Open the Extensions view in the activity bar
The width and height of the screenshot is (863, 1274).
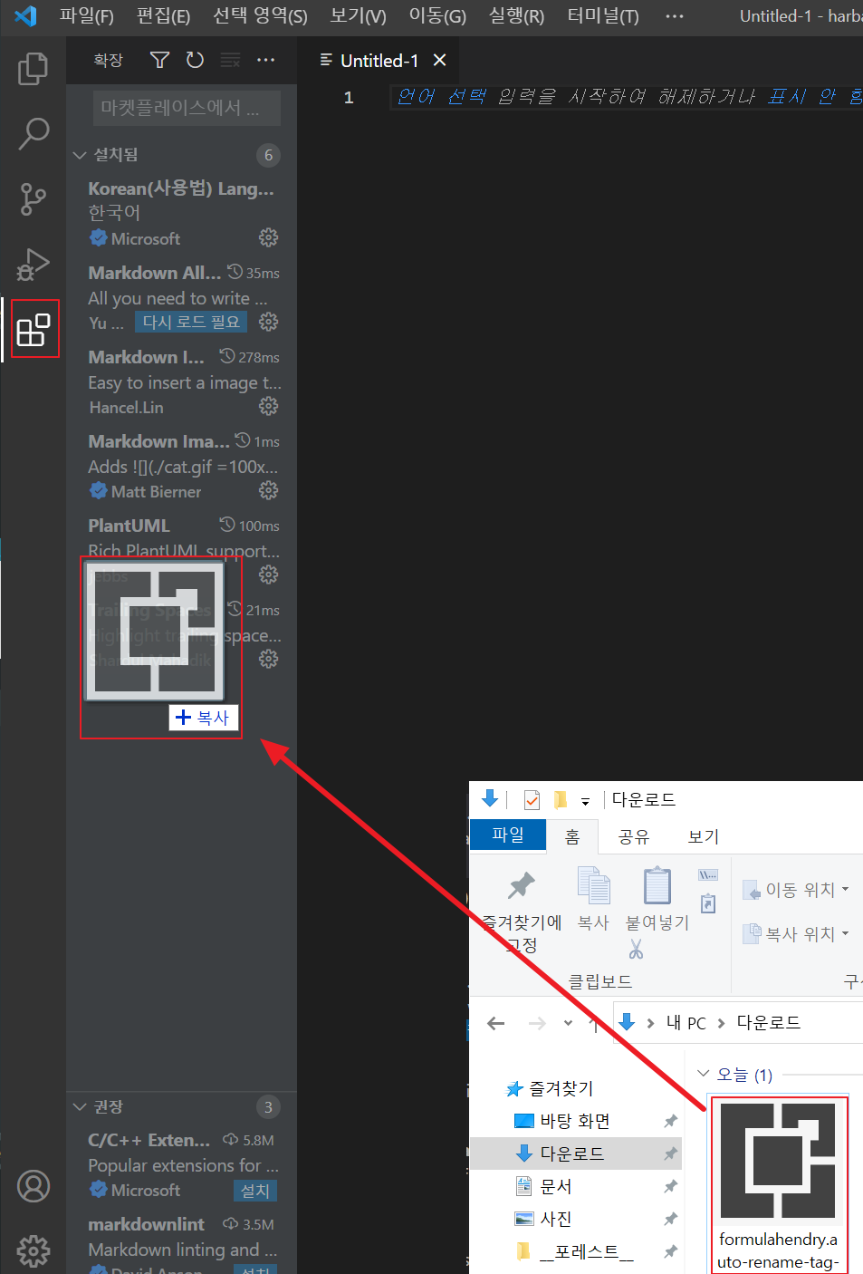(x=34, y=329)
